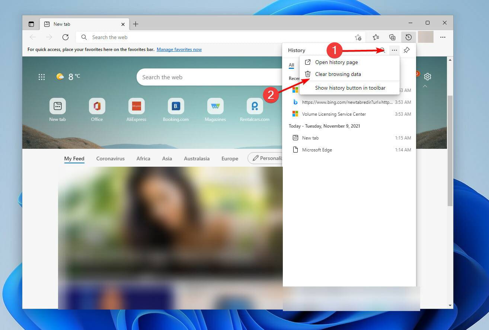Choose Show history button in toolbar
The height and width of the screenshot is (330, 489).
pyautogui.click(x=349, y=88)
